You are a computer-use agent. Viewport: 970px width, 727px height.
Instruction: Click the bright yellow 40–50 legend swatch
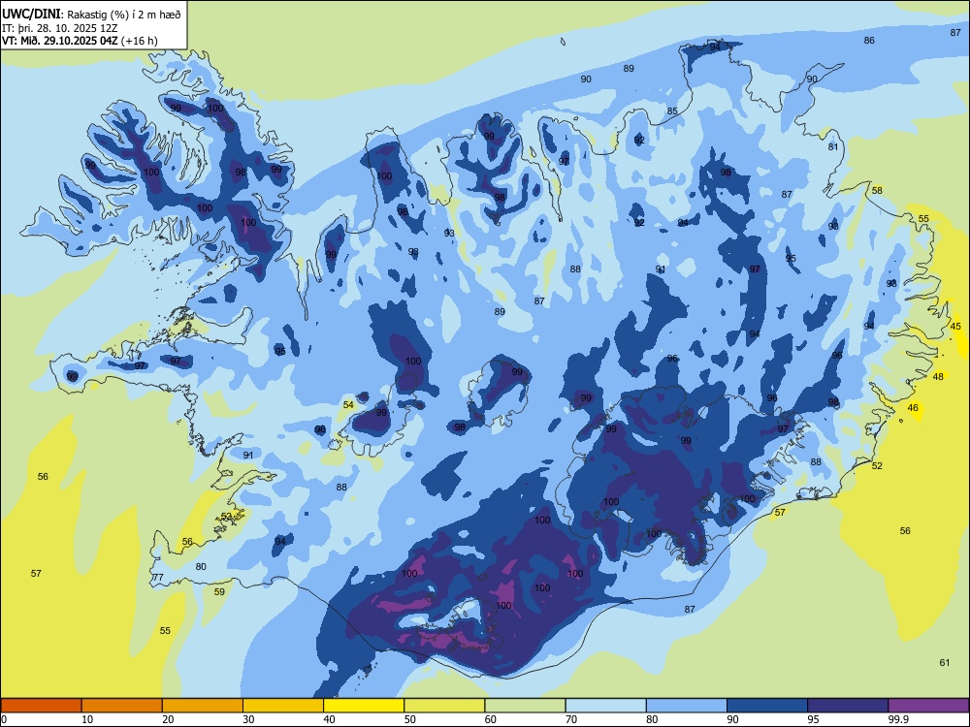tap(364, 706)
